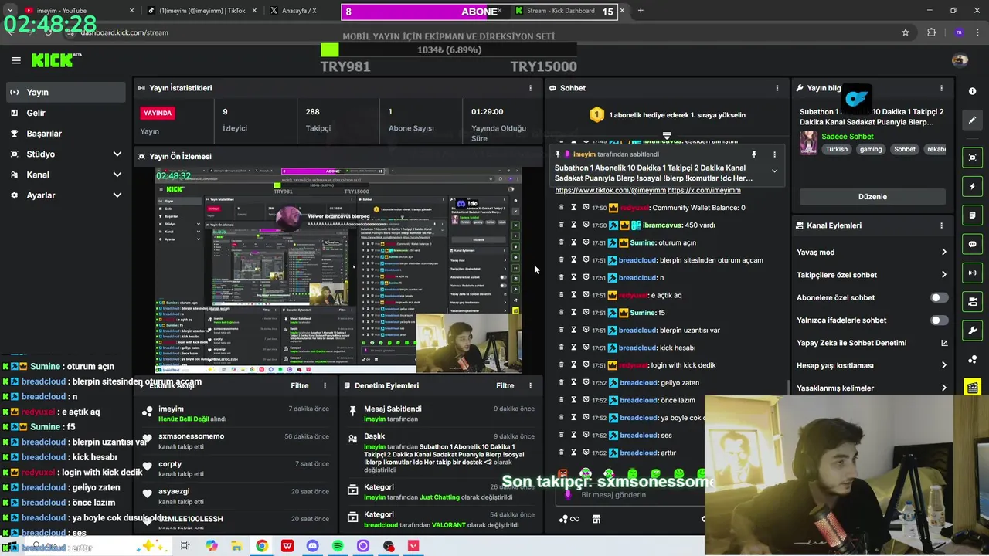Image resolution: width=989 pixels, height=556 pixels.
Task: Open Discord from the Windows taskbar
Action: pyautogui.click(x=312, y=546)
